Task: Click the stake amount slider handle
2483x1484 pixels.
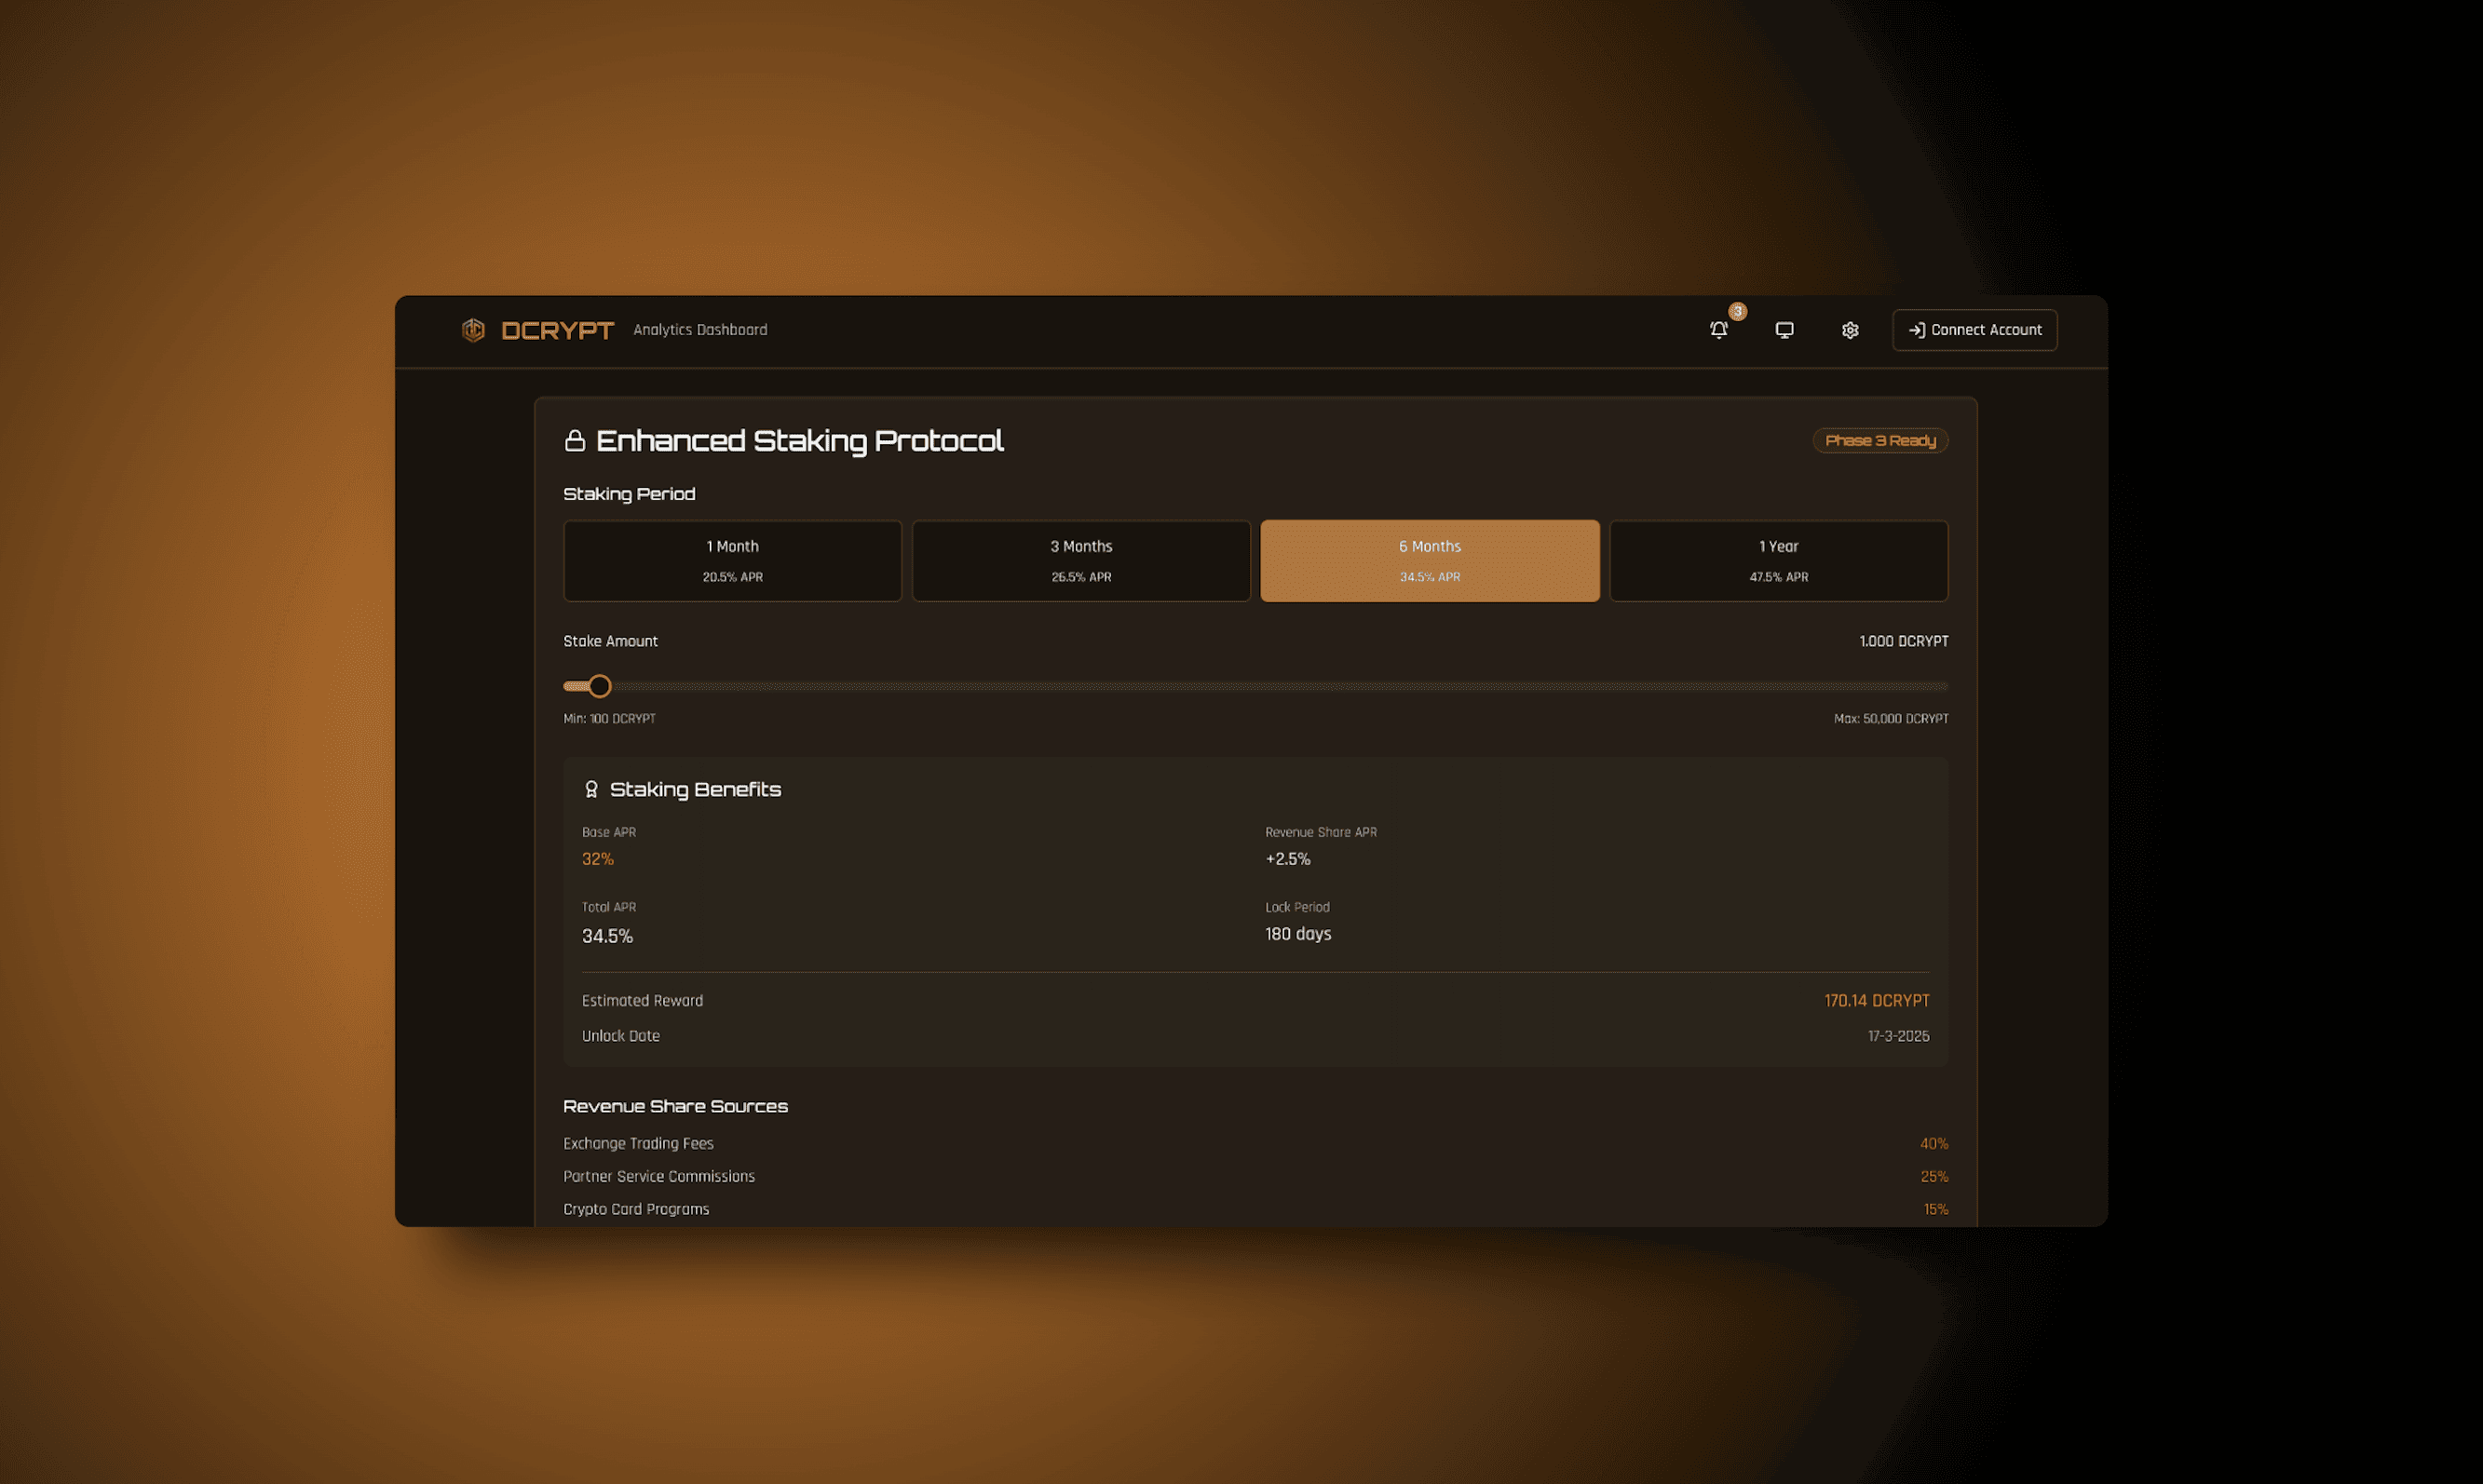Action: pyautogui.click(x=599, y=686)
